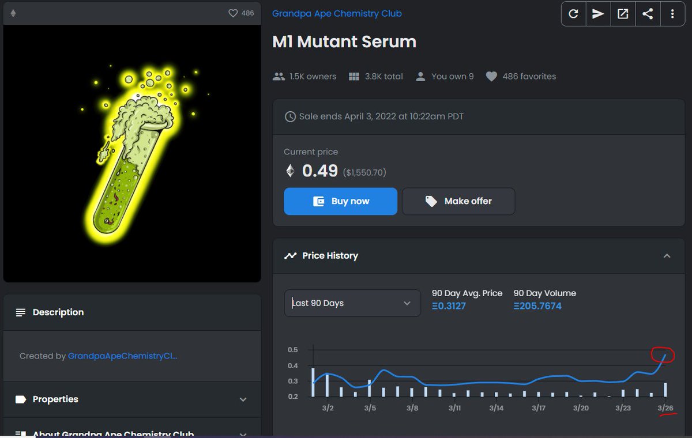Click the '486 favorites' link
The height and width of the screenshot is (438, 692).
click(529, 76)
